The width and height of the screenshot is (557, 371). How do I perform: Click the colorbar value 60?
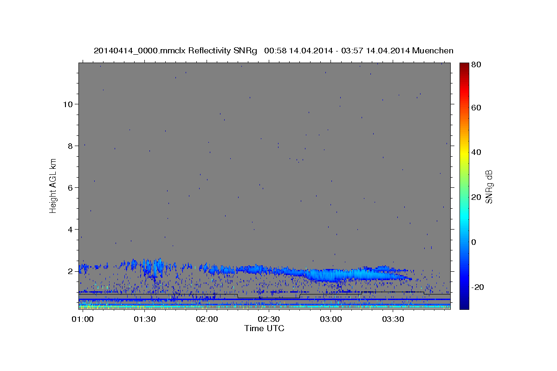[x=476, y=108]
